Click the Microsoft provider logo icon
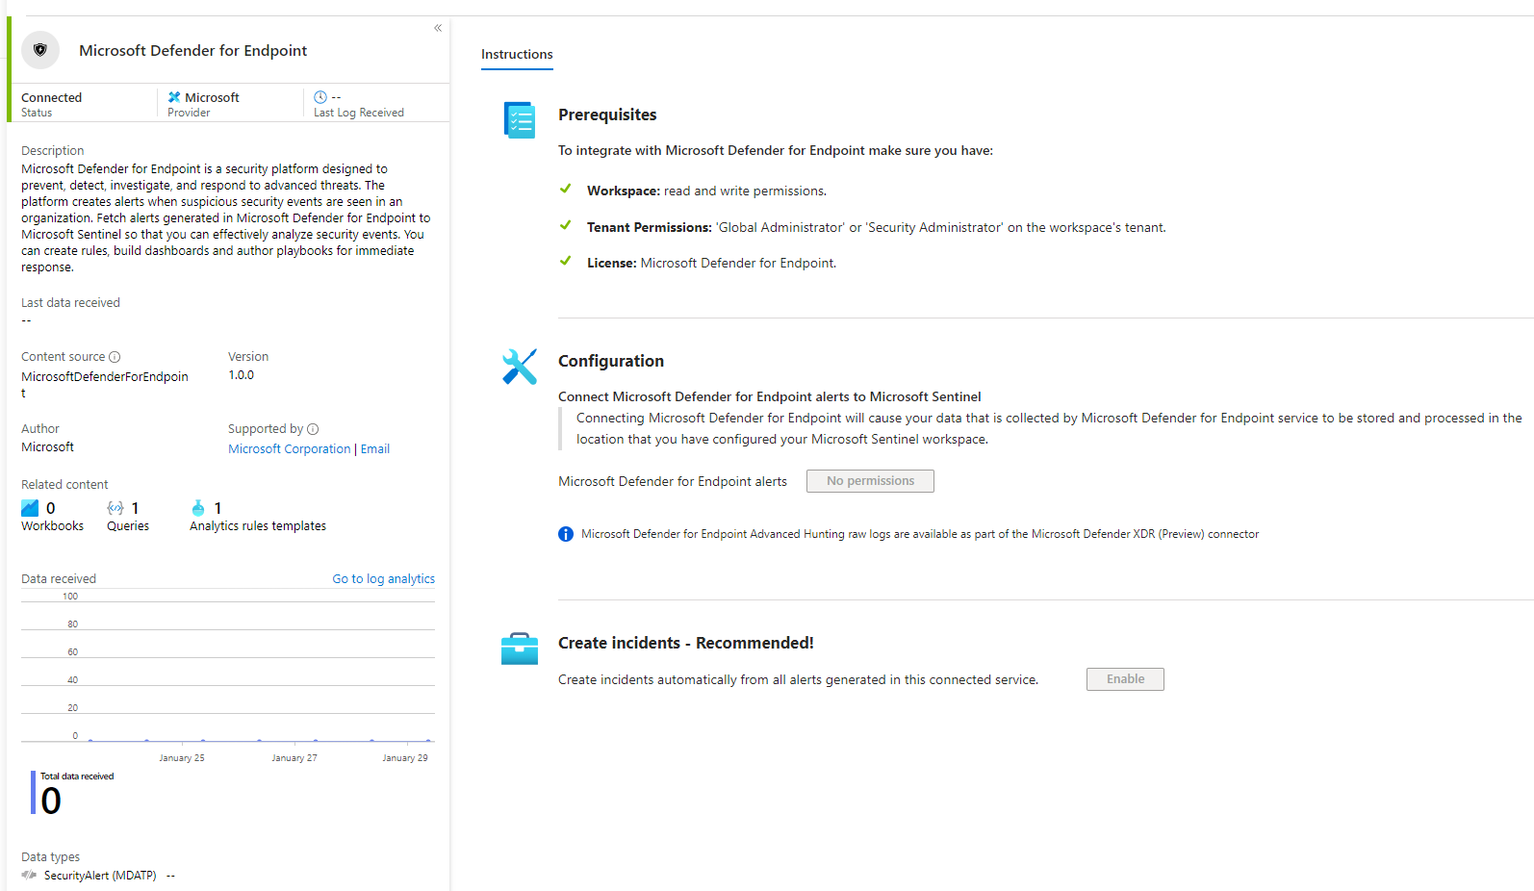 coord(174,97)
